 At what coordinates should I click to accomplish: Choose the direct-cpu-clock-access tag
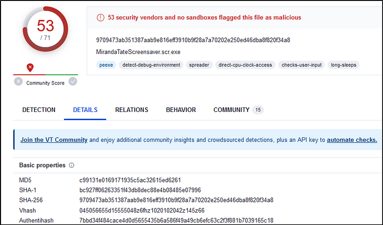tap(245, 65)
